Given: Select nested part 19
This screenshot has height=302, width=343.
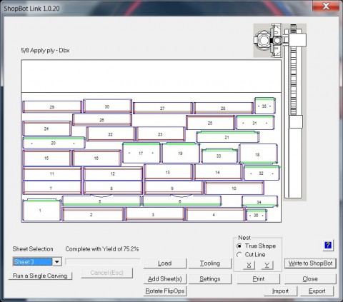Looking at the screenshot, I should coord(180,153).
